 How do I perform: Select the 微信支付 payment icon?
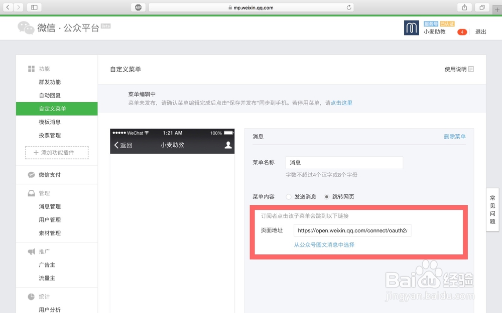[31, 175]
